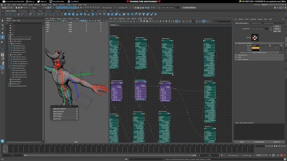This screenshot has height=161, width=287.
Task: Open the black Color 2 swatch
Action: coord(256,50)
